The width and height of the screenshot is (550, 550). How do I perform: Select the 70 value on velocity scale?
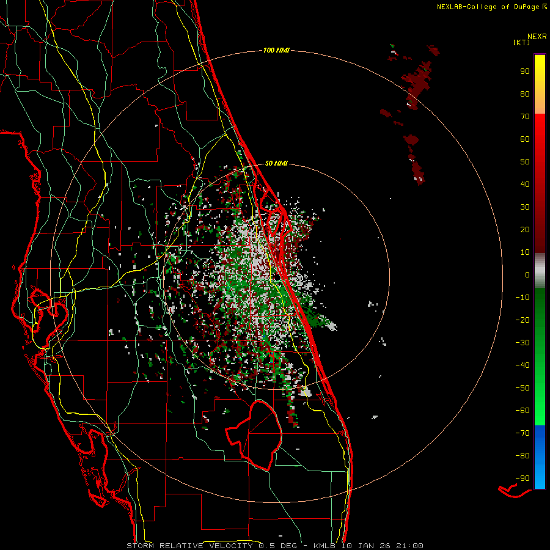coord(525,117)
